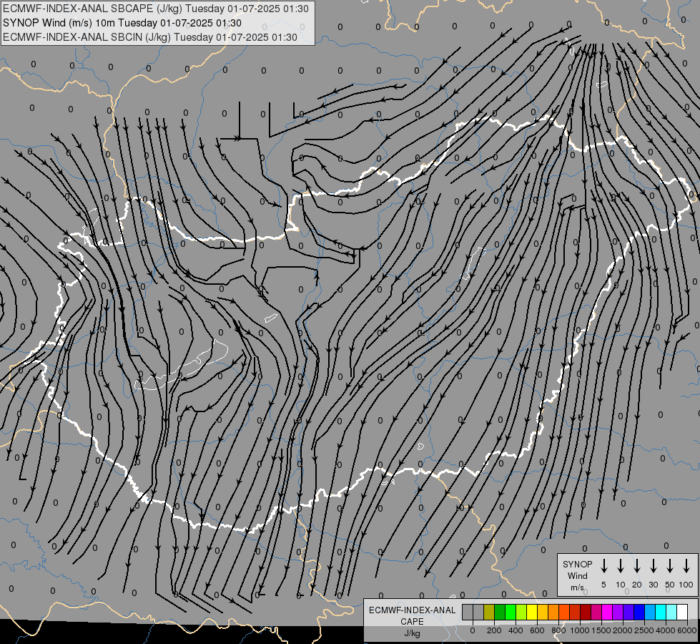Image resolution: width=700 pixels, height=644 pixels.
Task: Click the 600 value on CAPE scale
Action: point(537,630)
